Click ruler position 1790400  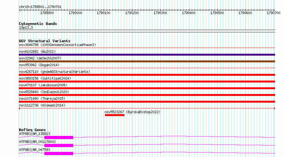(x=189, y=13)
